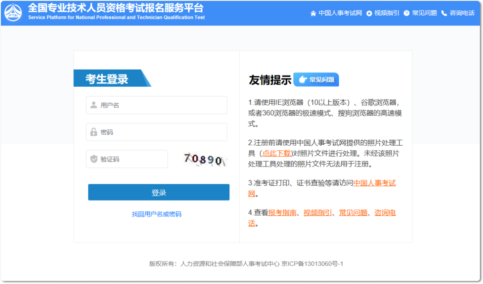Click the blue 常见问题 badge beside 友情提示
The width and height of the screenshot is (483, 284).
[316, 79]
